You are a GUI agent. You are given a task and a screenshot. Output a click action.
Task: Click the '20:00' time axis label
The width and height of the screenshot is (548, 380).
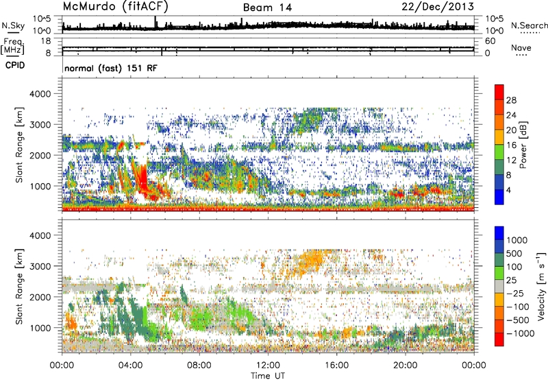(x=406, y=366)
